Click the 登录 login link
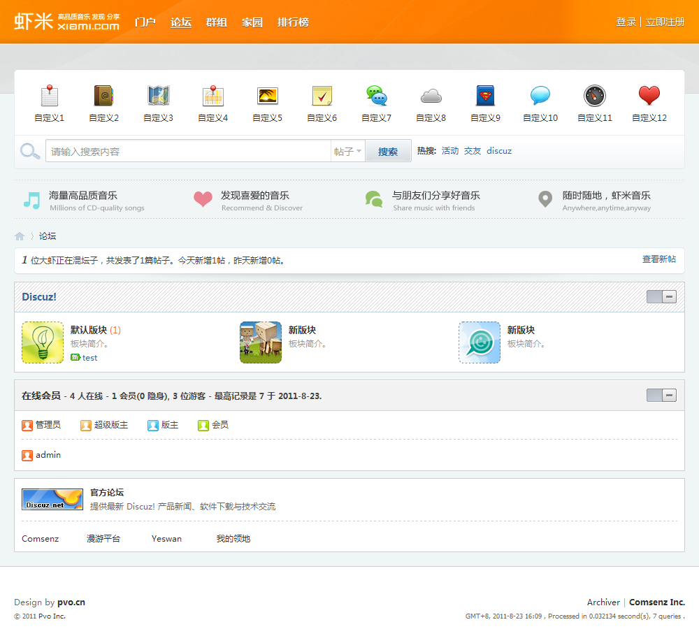Screen dimensions: 699x643 click(626, 22)
